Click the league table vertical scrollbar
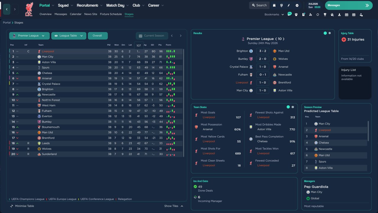This screenshot has width=378, height=213. [x=183, y=103]
